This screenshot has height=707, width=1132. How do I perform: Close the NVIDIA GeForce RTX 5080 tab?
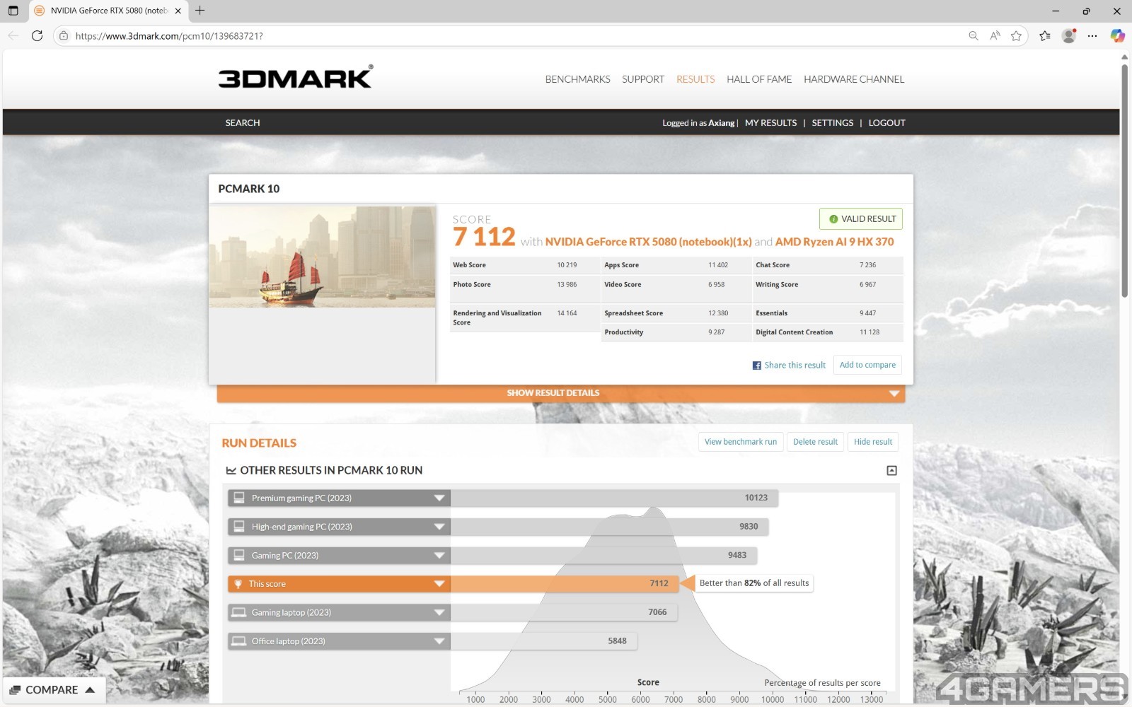pyautogui.click(x=178, y=11)
